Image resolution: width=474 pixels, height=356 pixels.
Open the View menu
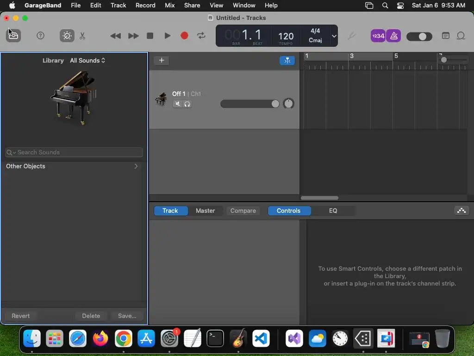[x=217, y=6]
